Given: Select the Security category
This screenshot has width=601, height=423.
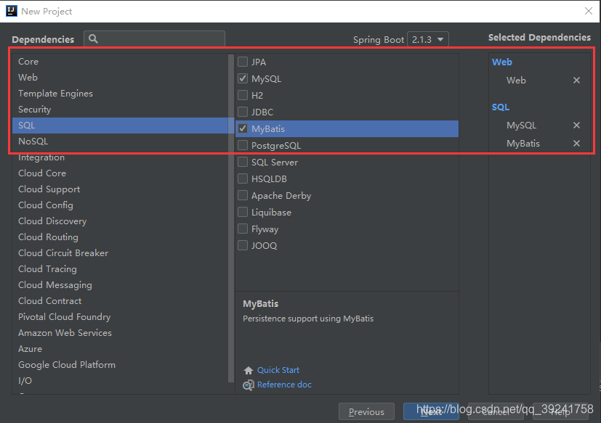Looking at the screenshot, I should pos(121,110).
